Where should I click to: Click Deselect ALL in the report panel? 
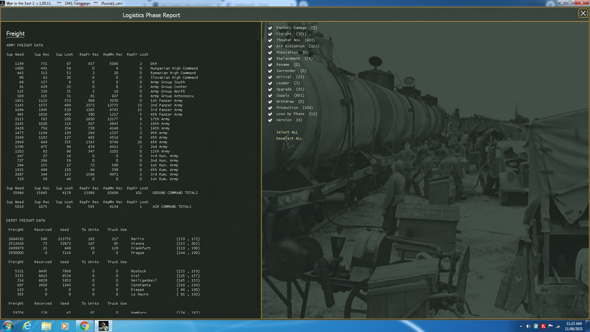tap(289, 138)
